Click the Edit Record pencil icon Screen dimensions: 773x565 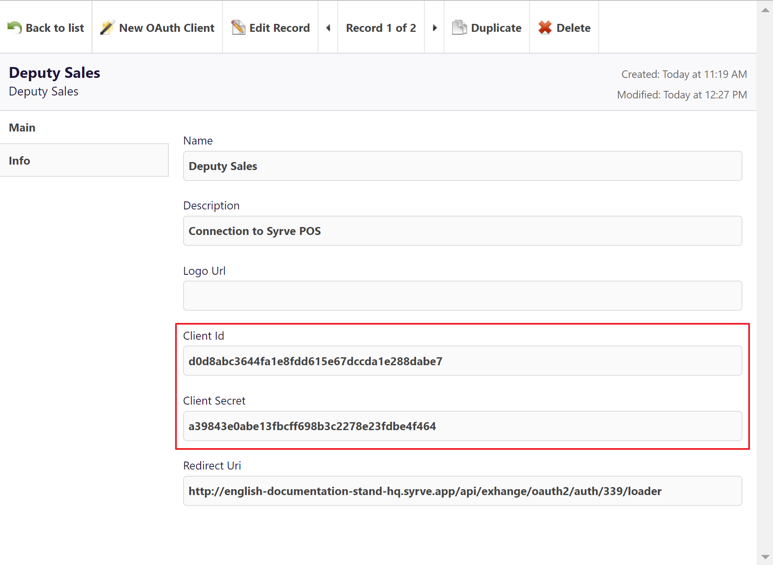[x=238, y=28]
